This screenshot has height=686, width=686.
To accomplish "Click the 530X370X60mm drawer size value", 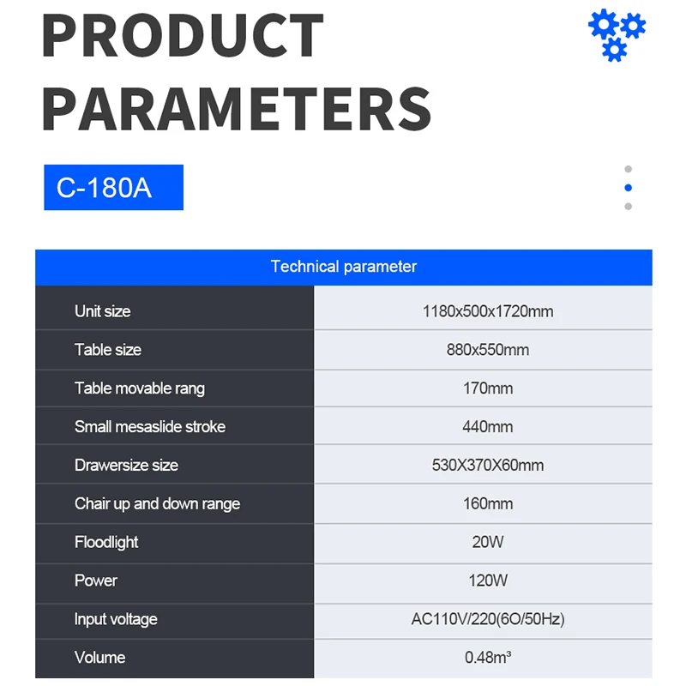I will pyautogui.click(x=488, y=466).
